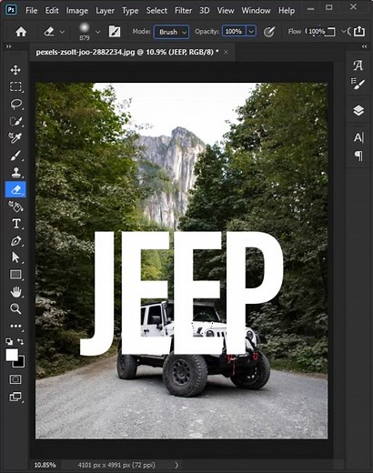Toggle pressure for opacity button
The width and height of the screenshot is (373, 473).
click(269, 32)
